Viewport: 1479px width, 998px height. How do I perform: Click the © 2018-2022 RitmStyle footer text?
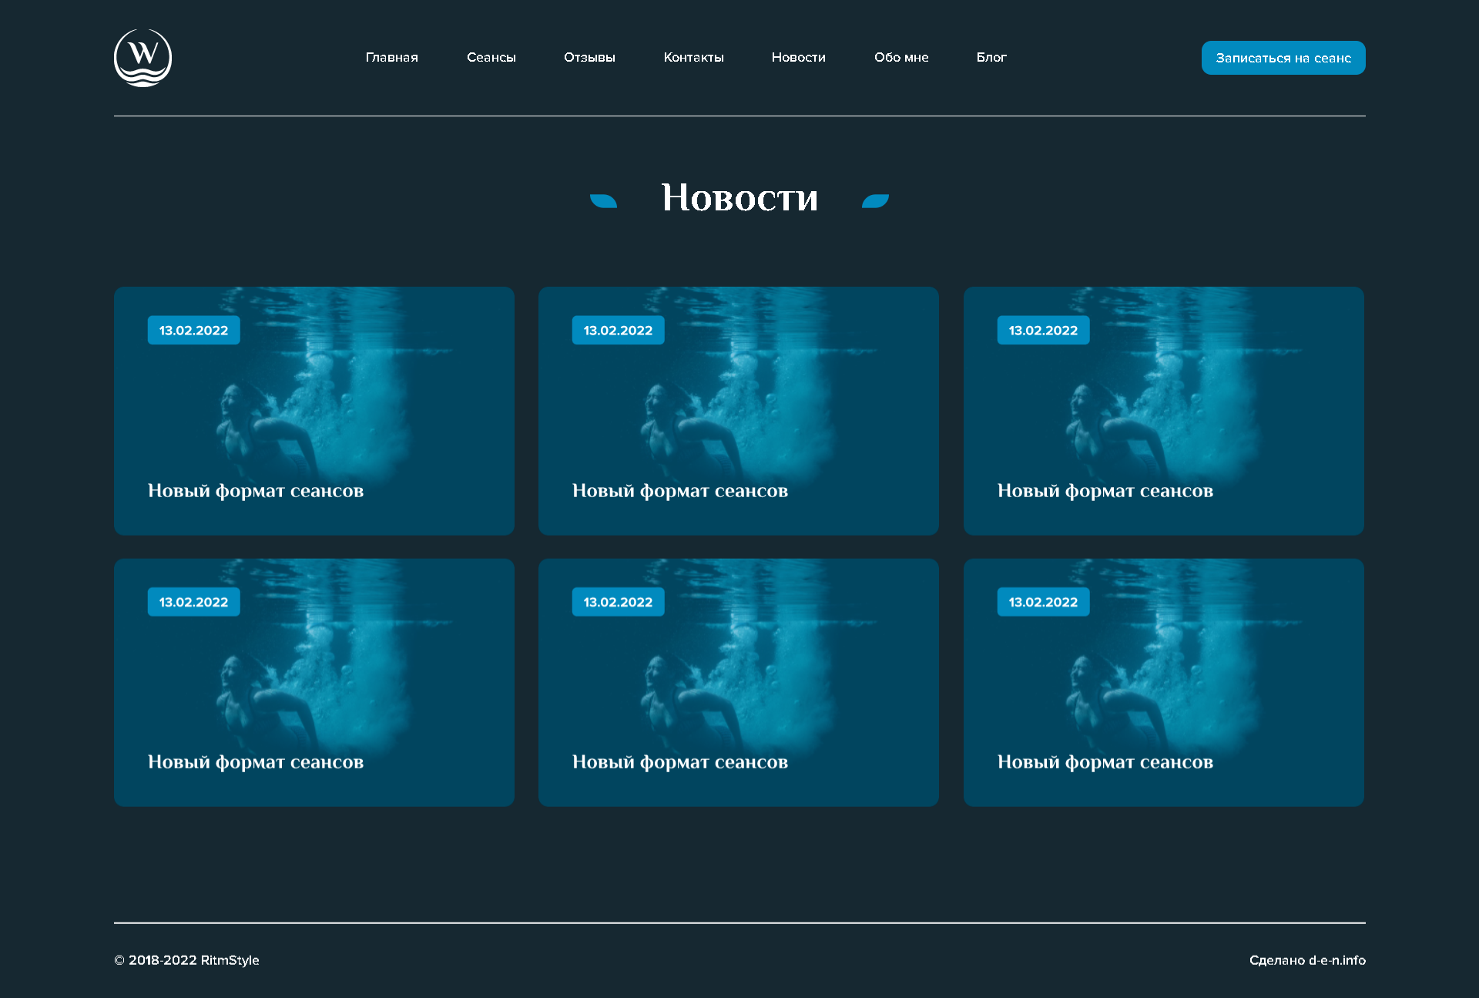click(x=186, y=960)
